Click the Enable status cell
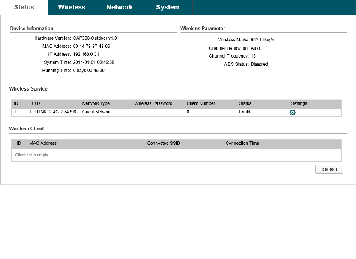 click(245, 112)
